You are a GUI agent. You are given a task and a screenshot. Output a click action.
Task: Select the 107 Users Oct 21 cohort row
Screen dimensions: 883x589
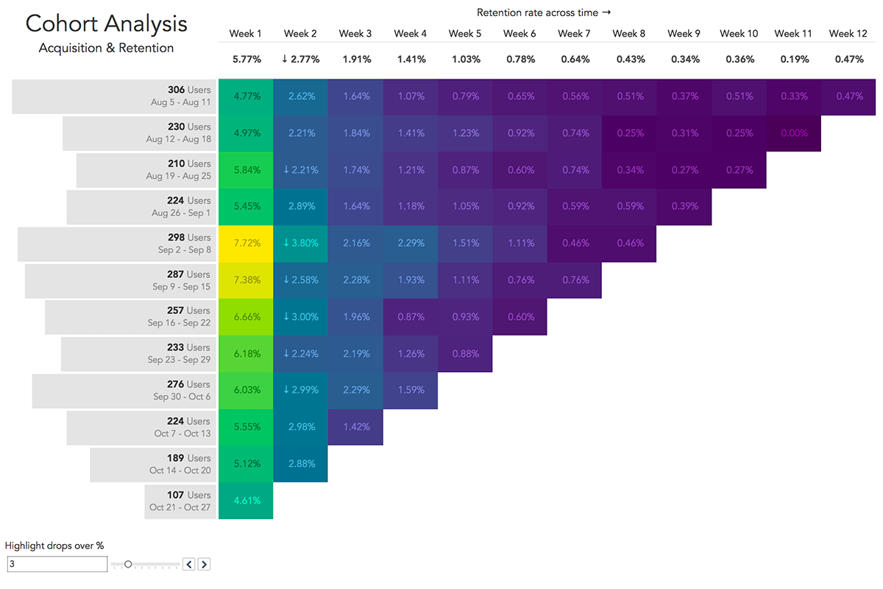[x=180, y=501]
